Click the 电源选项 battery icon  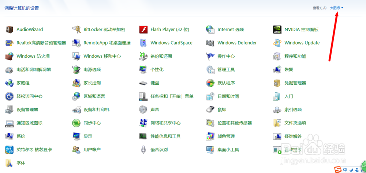[x=76, y=69]
